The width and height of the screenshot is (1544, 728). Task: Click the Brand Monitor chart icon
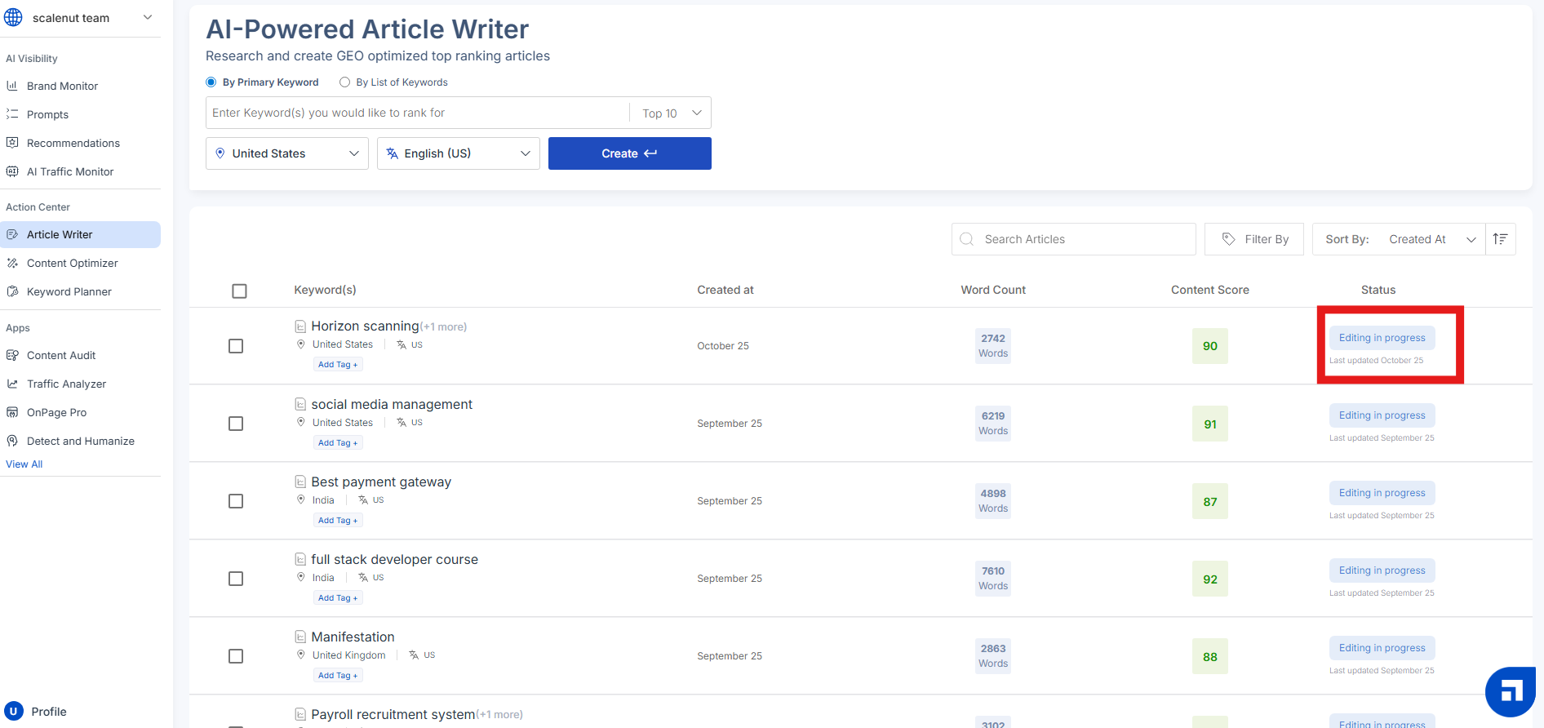click(12, 86)
